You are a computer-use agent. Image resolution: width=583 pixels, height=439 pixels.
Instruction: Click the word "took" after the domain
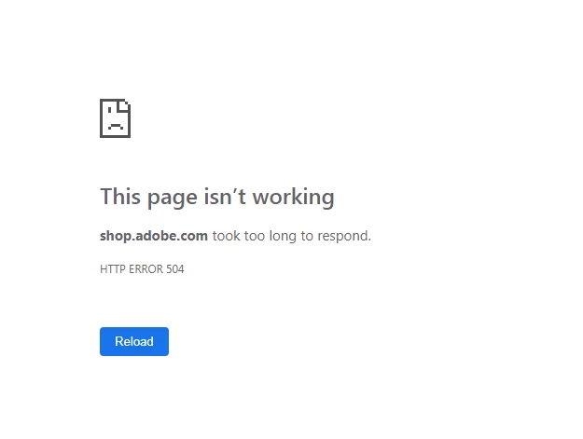226,236
